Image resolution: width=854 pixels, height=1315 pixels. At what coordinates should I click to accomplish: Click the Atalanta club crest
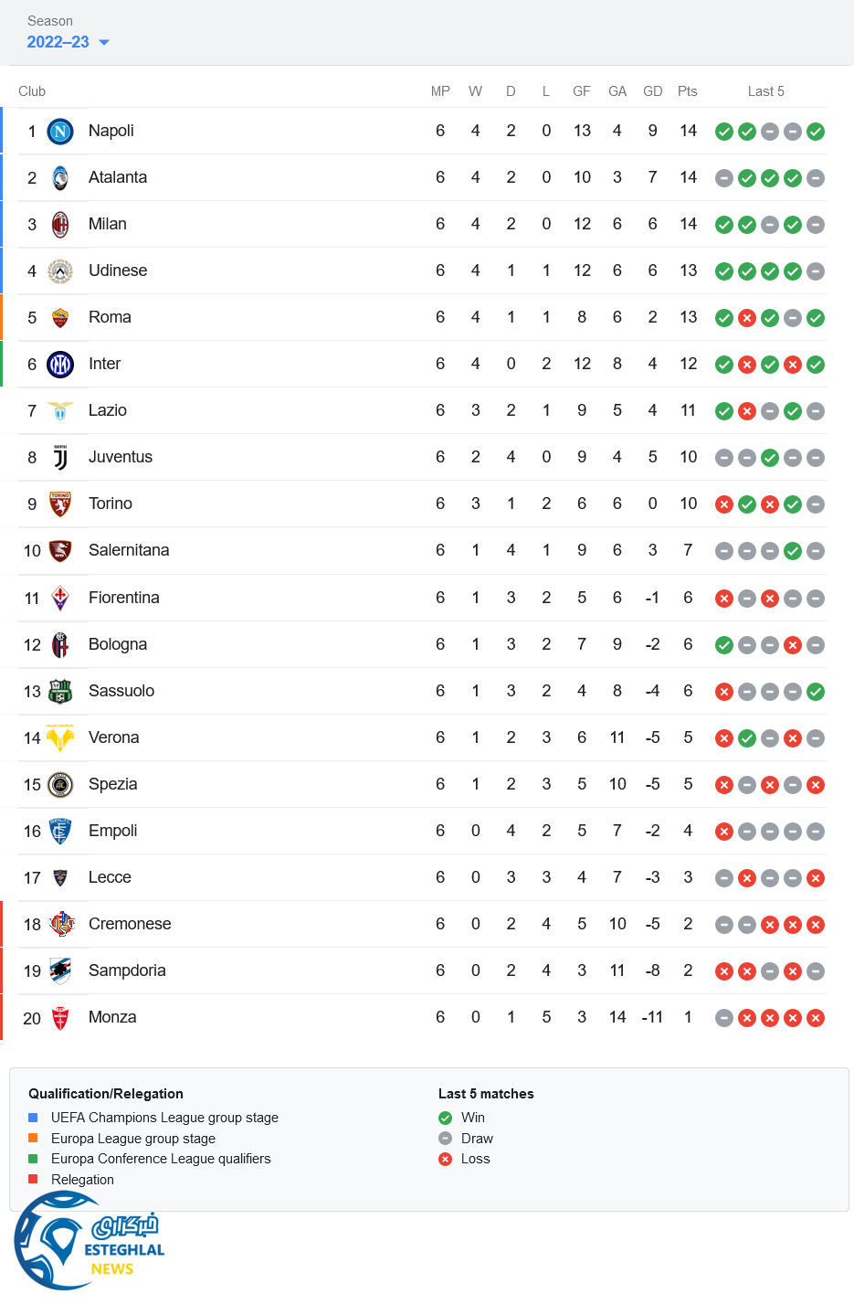[60, 178]
